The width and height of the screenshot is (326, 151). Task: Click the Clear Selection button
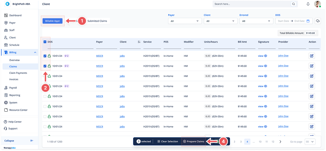click(168, 141)
